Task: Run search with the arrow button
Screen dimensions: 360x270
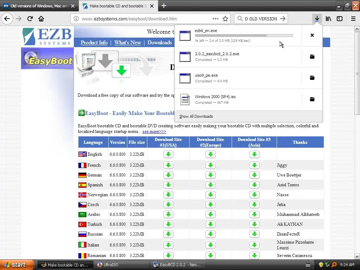Action: pyautogui.click(x=283, y=19)
